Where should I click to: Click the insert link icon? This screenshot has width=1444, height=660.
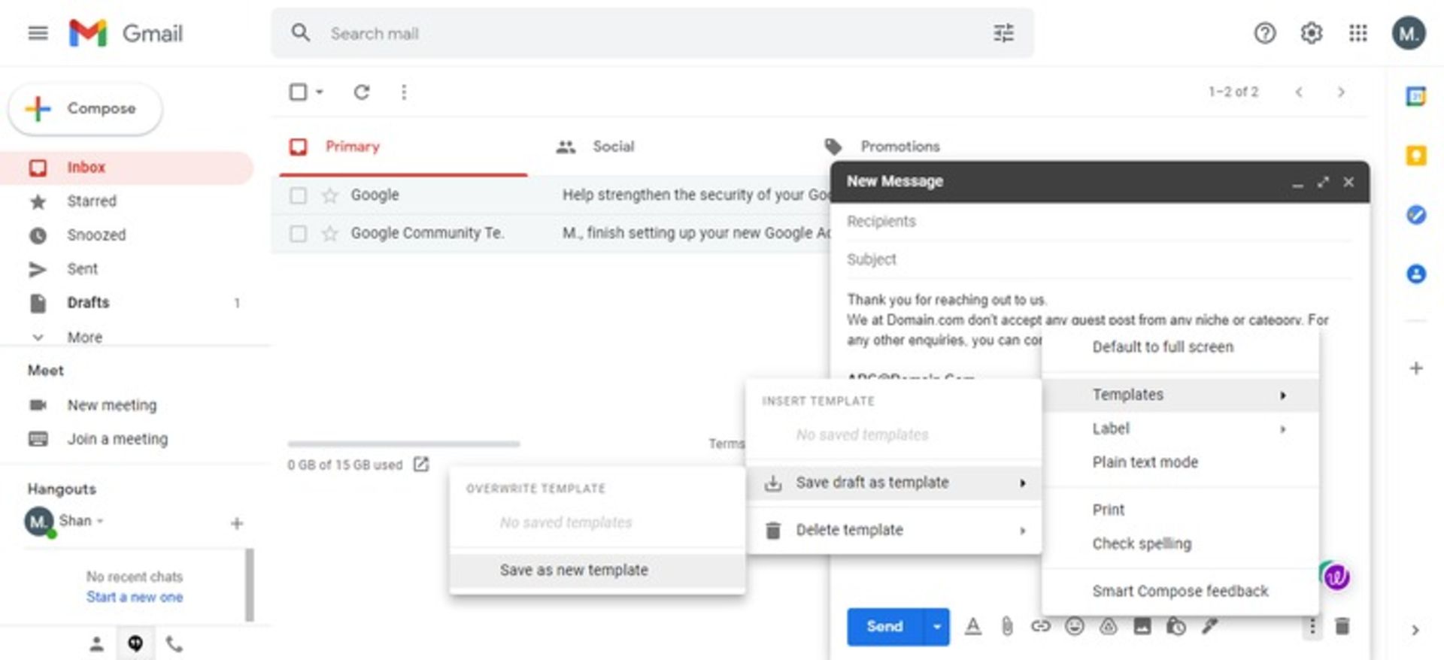tap(1040, 626)
